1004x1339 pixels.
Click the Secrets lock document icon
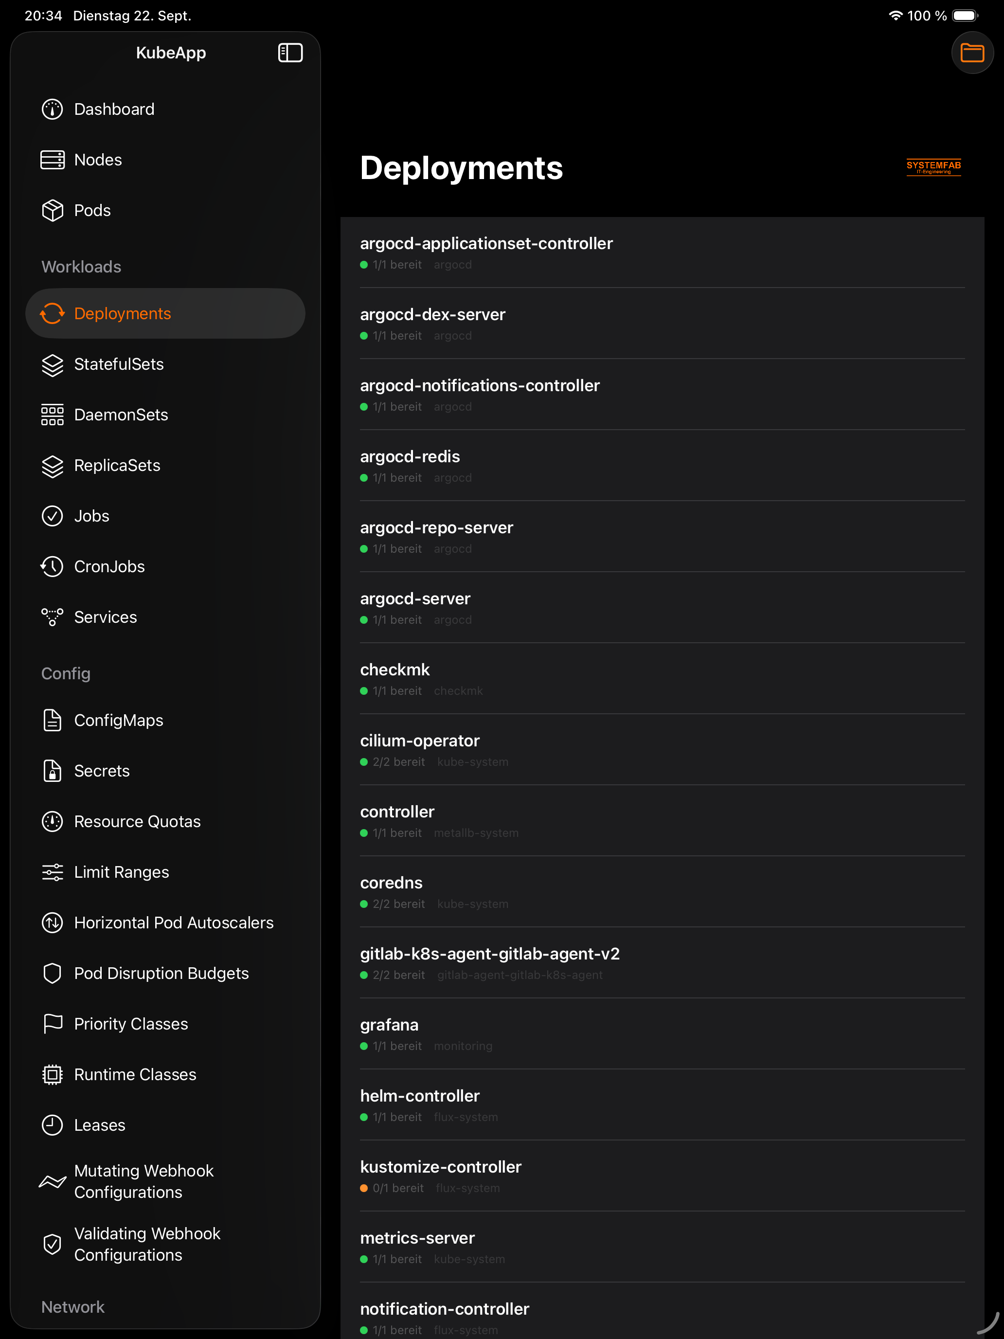(52, 771)
